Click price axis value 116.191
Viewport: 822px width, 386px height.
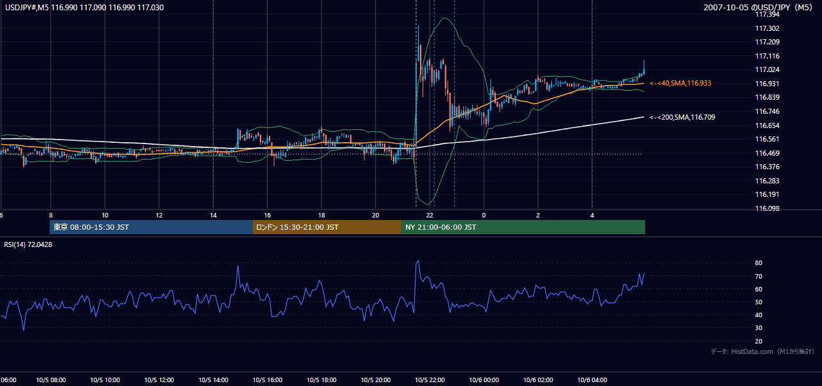[767, 194]
